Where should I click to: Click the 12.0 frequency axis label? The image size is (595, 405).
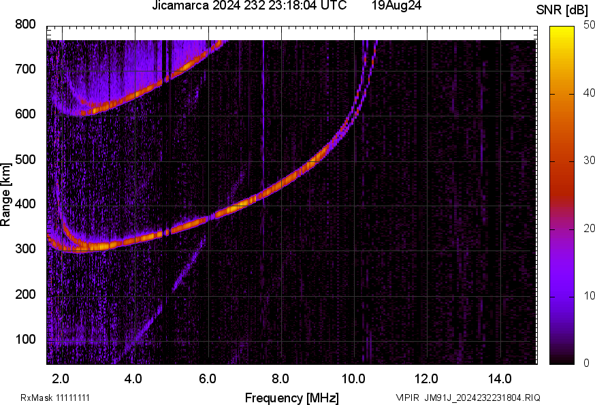click(427, 378)
